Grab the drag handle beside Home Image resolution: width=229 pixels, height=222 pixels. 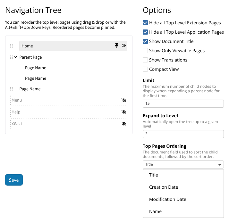(x=12, y=46)
